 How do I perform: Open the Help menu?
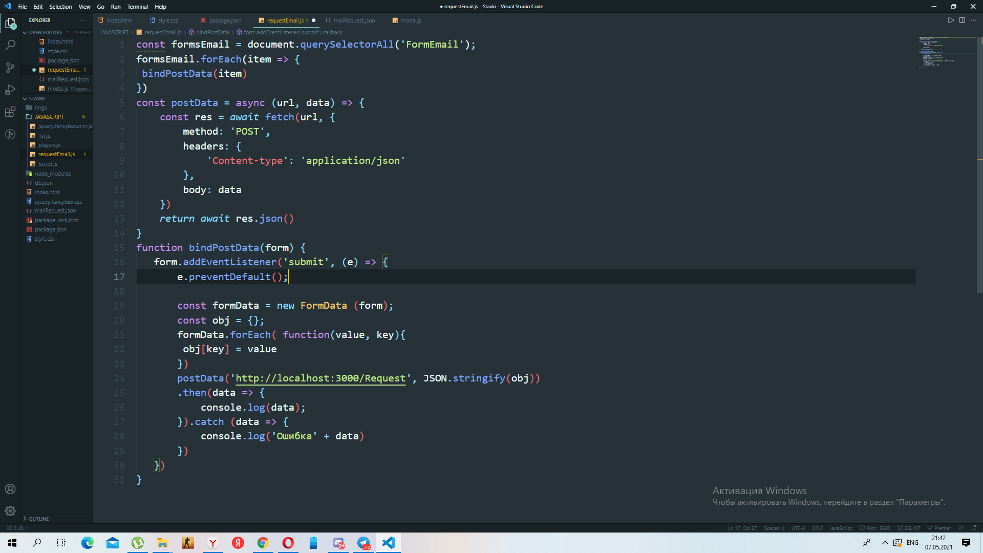click(x=161, y=7)
